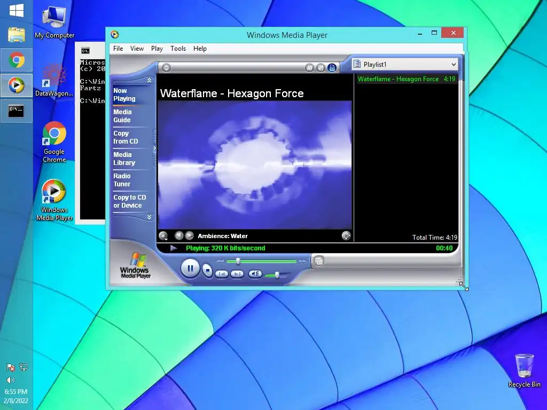Click the rewind arrows icon
Image resolution: width=547 pixels, height=410 pixels.
tap(220, 261)
